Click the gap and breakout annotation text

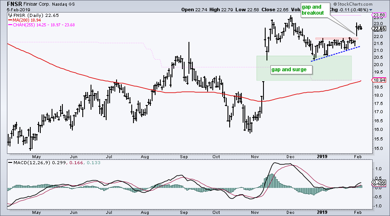click(x=313, y=10)
